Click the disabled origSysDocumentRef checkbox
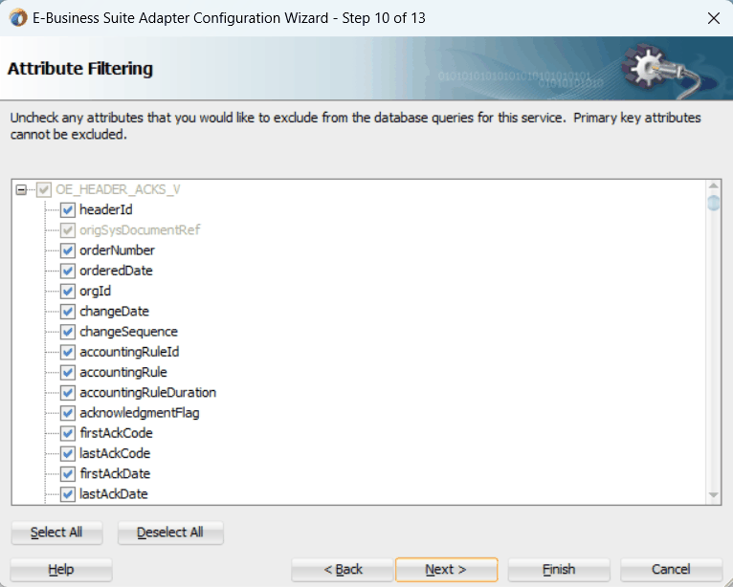 67,230
